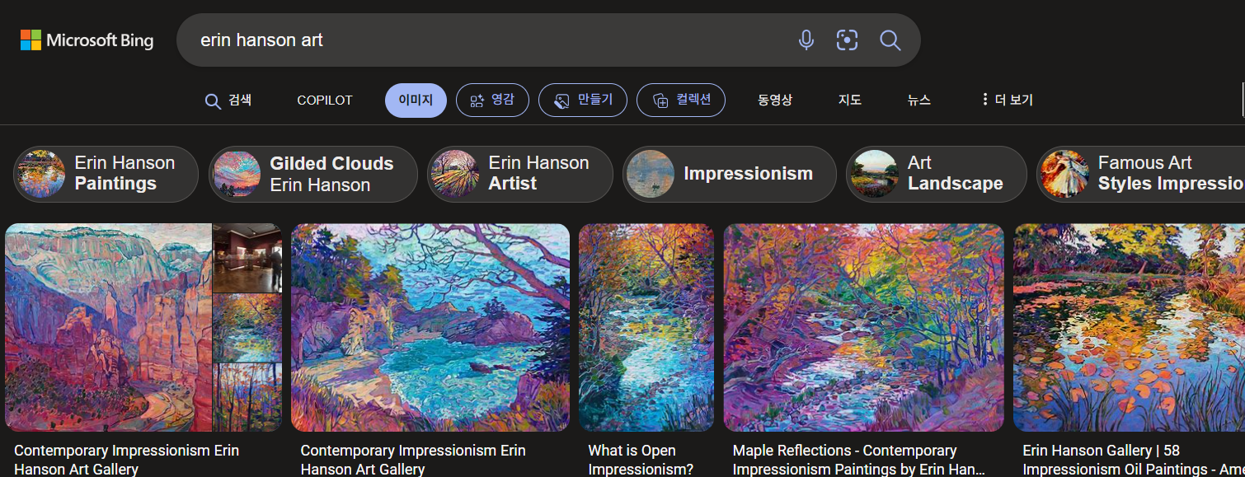Select the Art Landscape suggestion chip
Screen dimensions: 1245x477
(x=937, y=174)
